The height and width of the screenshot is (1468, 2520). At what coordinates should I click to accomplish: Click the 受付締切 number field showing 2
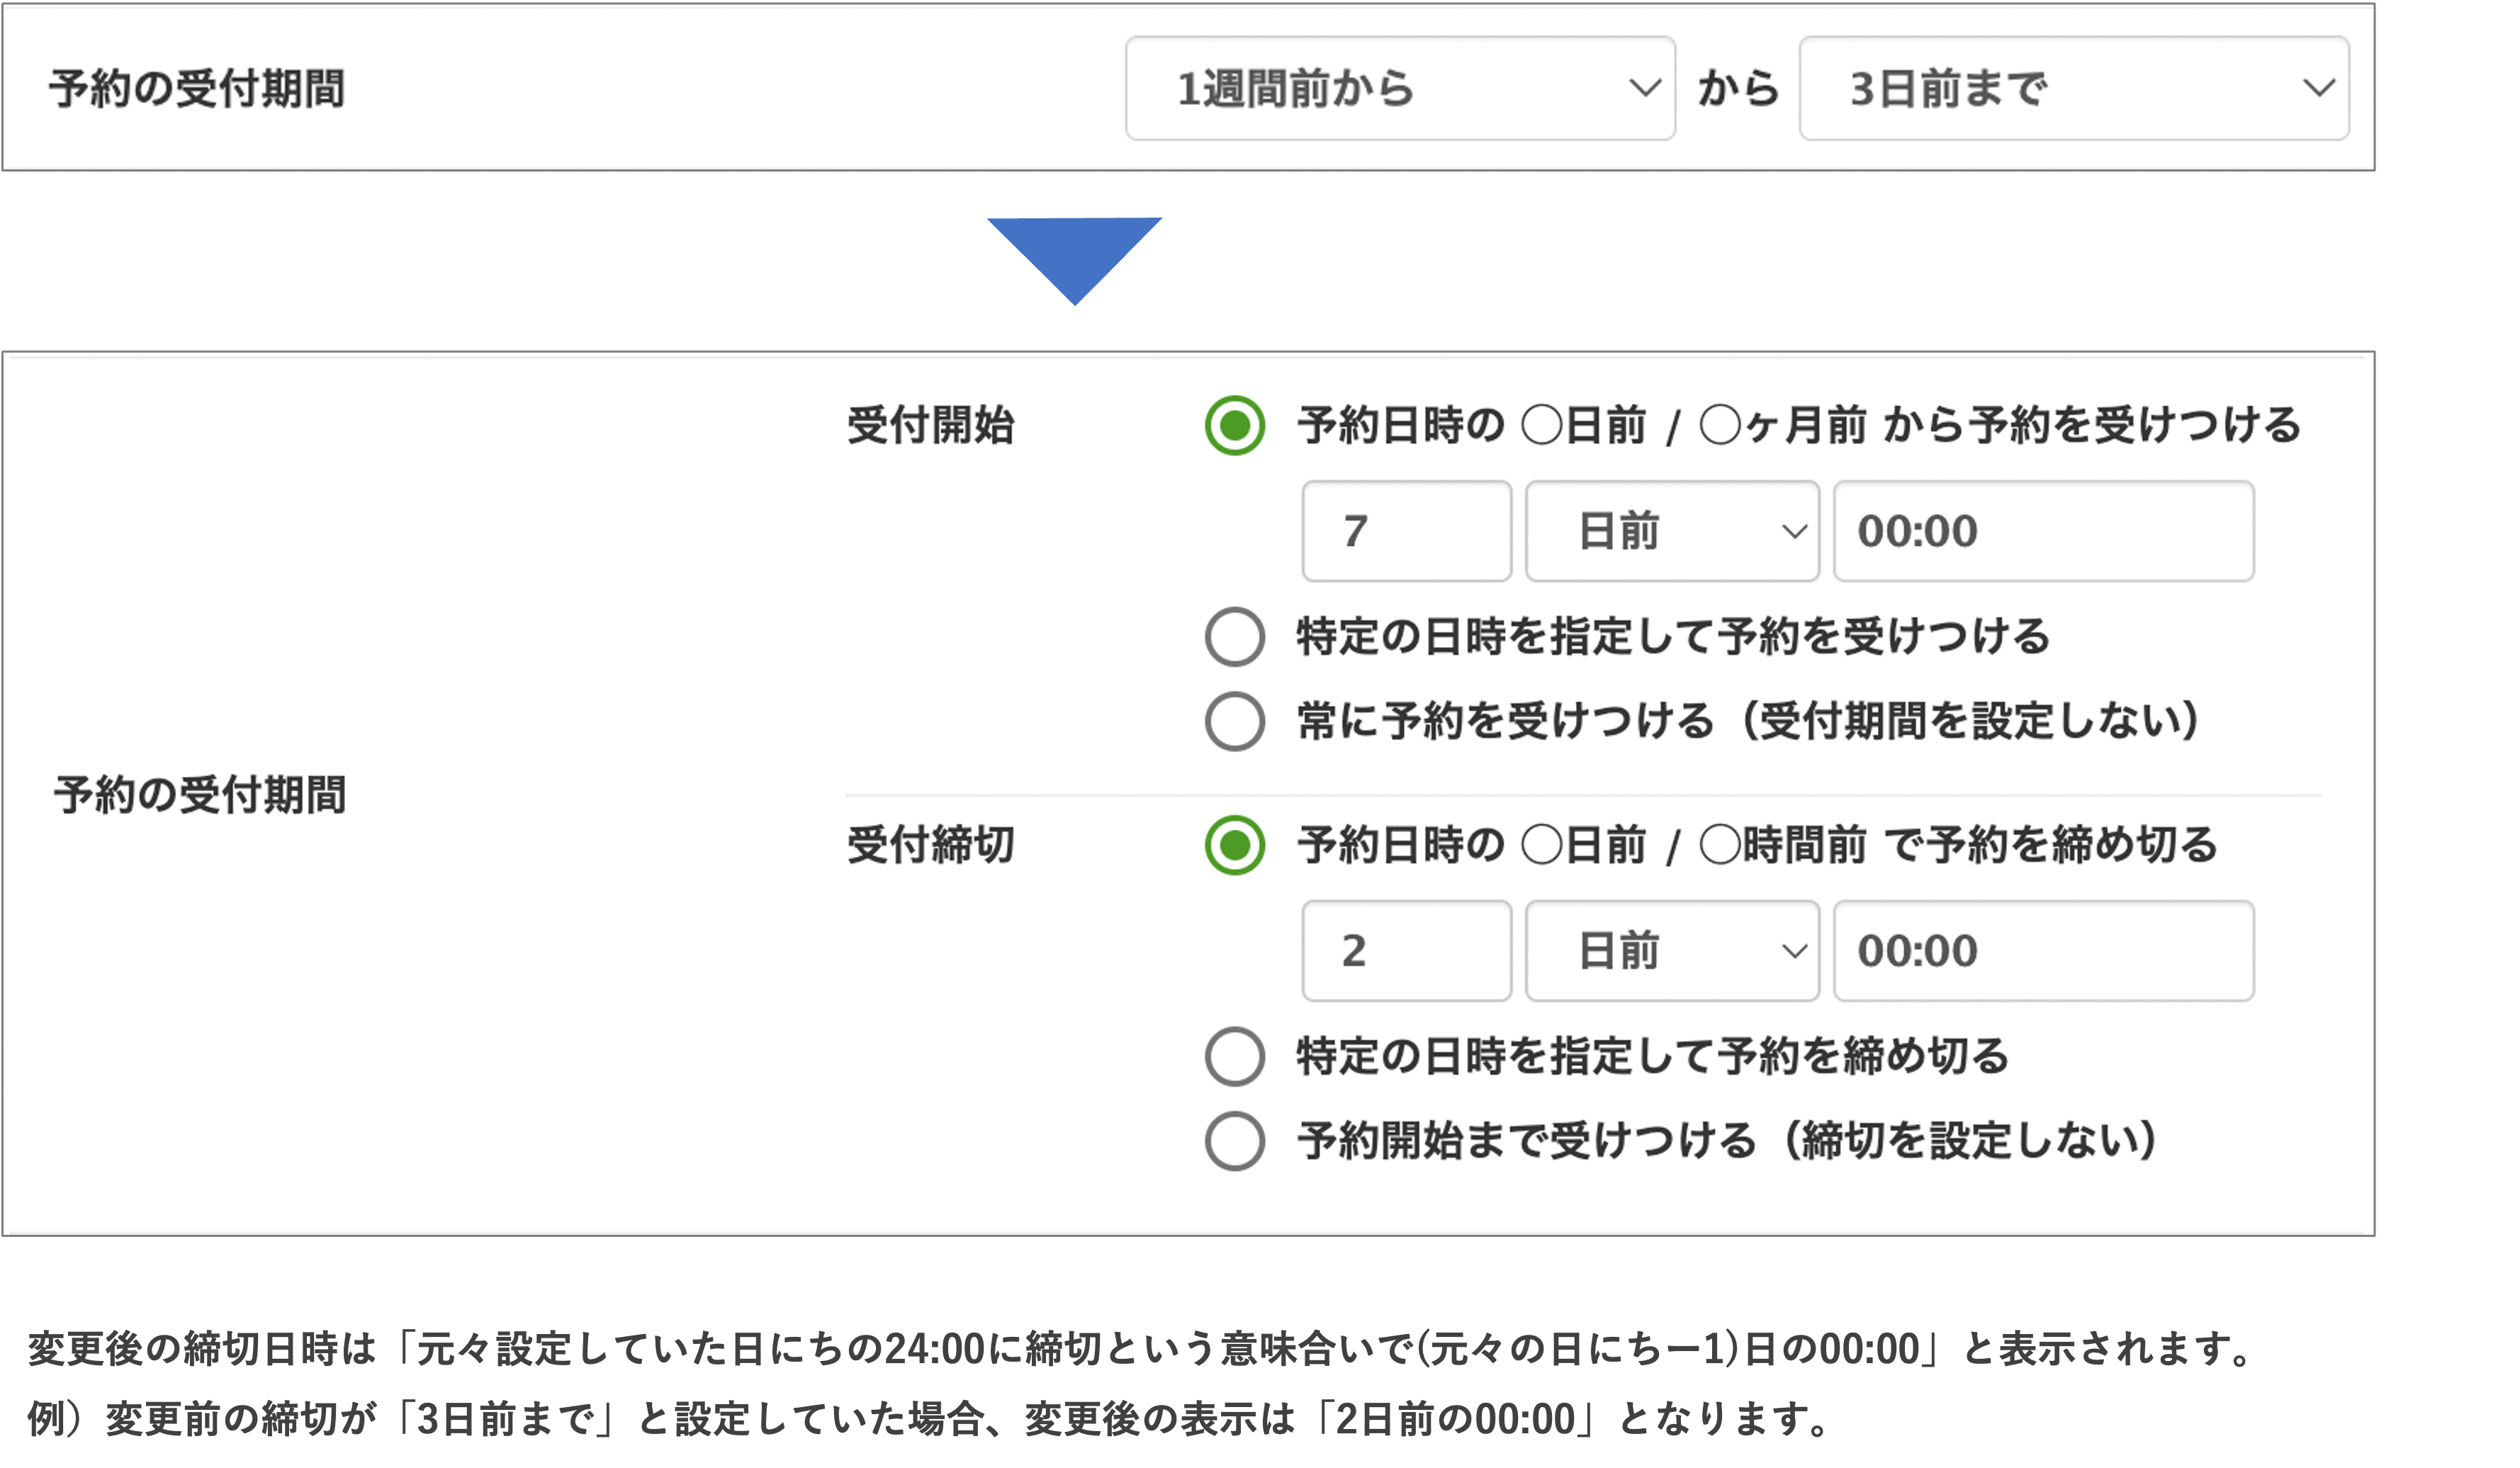click(1406, 951)
